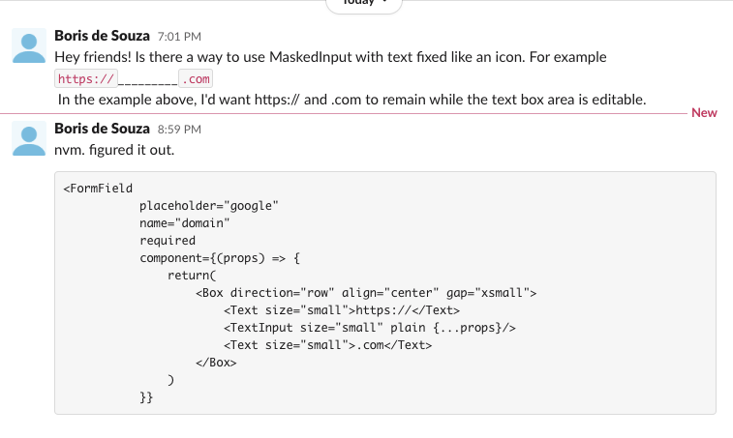Click the "Hey friends!" message text
The width and height of the screenshot is (733, 438).
point(330,57)
